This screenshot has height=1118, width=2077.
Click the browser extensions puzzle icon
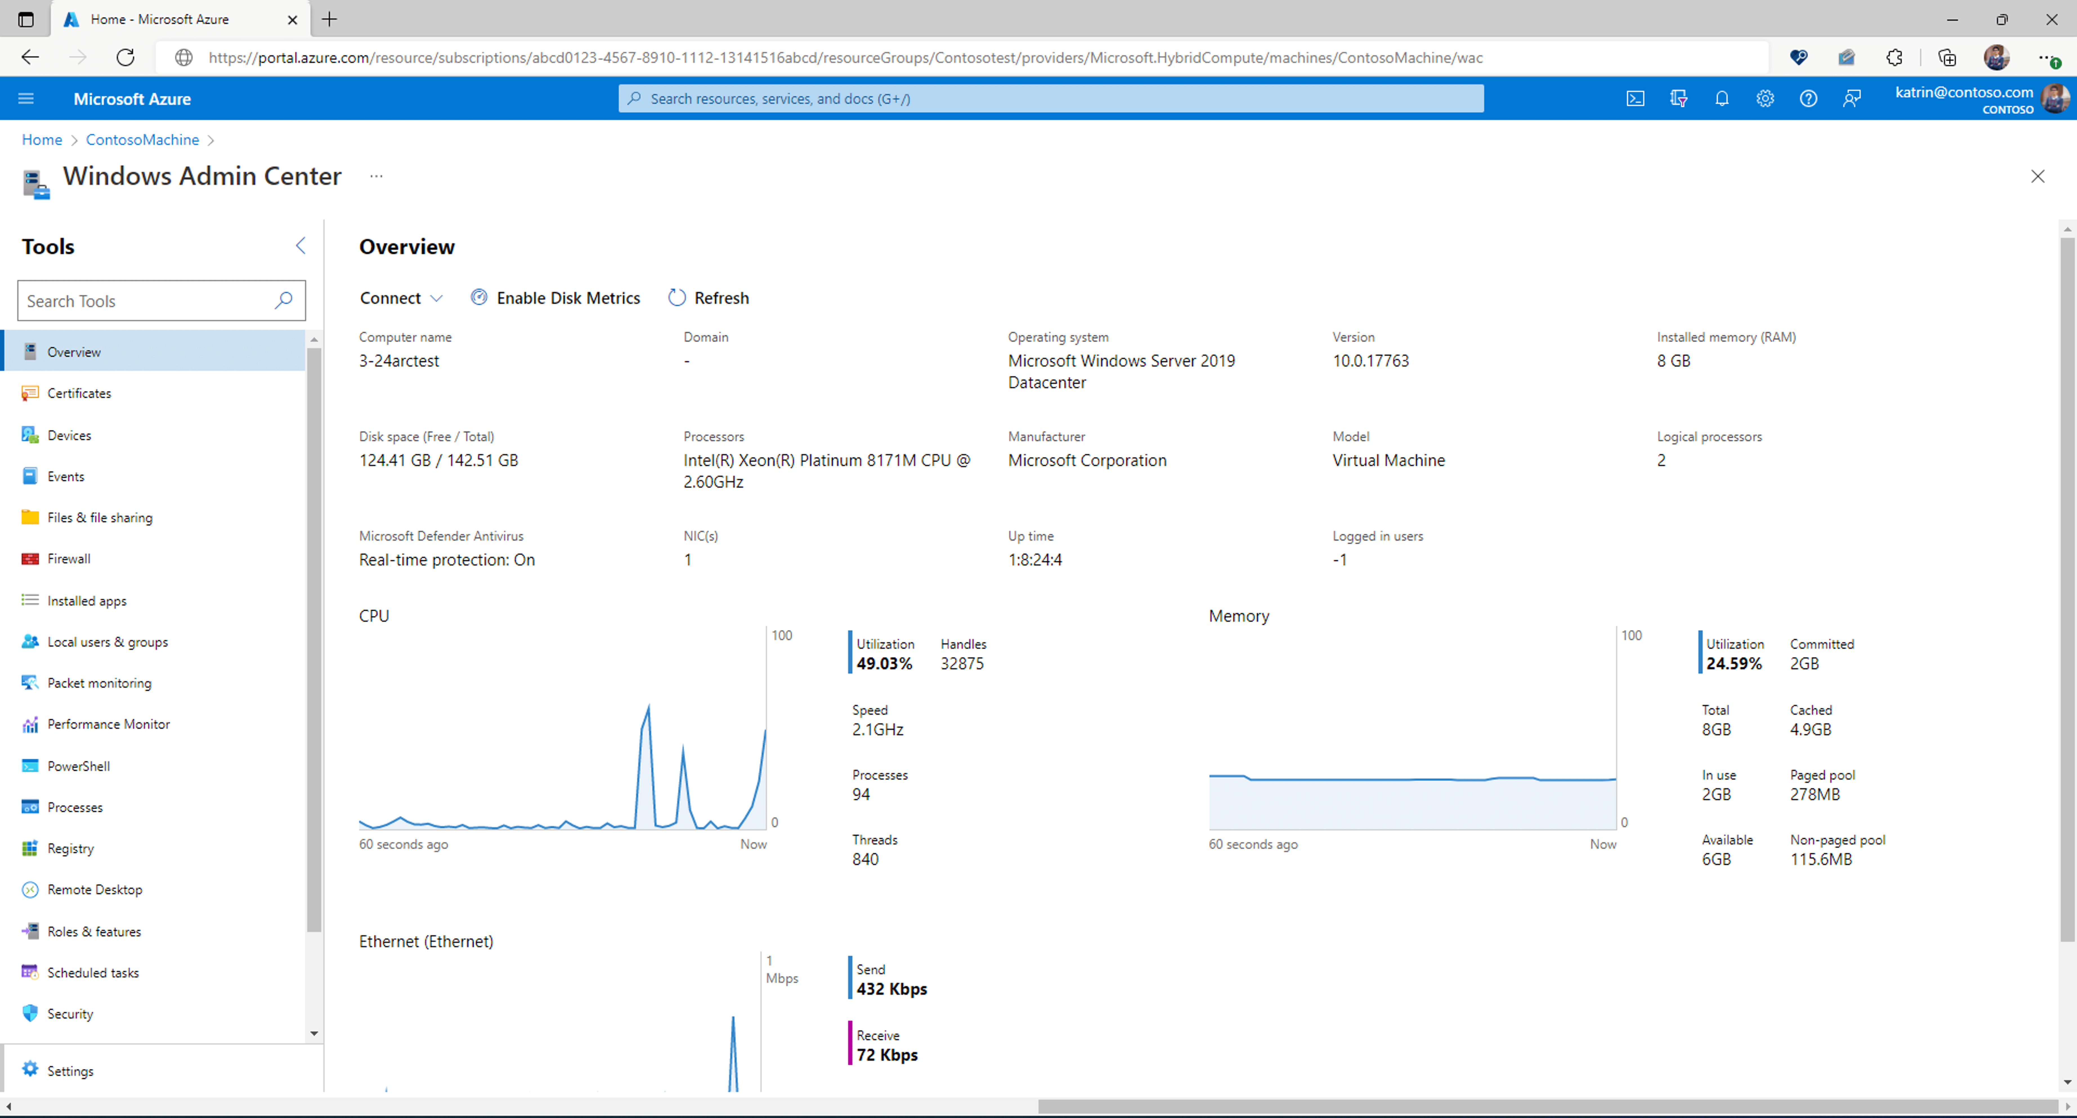(1895, 57)
